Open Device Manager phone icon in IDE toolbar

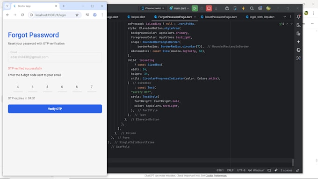(235, 8)
